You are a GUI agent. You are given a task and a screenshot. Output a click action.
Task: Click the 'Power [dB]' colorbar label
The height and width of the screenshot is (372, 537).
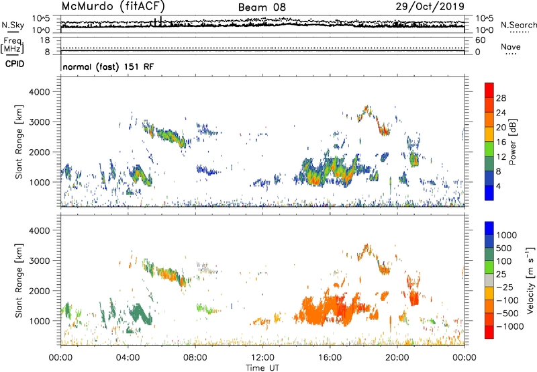pyautogui.click(x=512, y=142)
